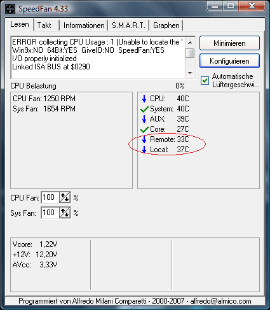Click the SpeedFan fan icon in title bar
Image resolution: width=270 pixels, height=310 pixels.
(10, 9)
